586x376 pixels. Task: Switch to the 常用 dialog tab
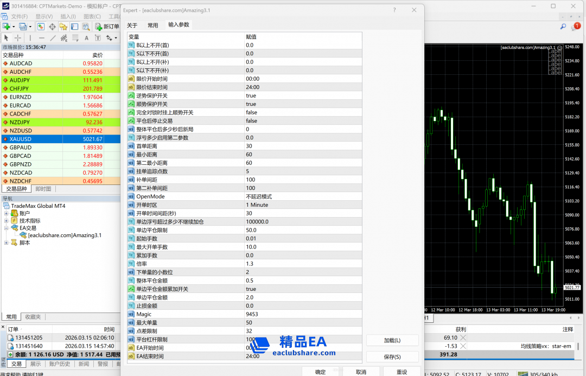click(x=152, y=25)
